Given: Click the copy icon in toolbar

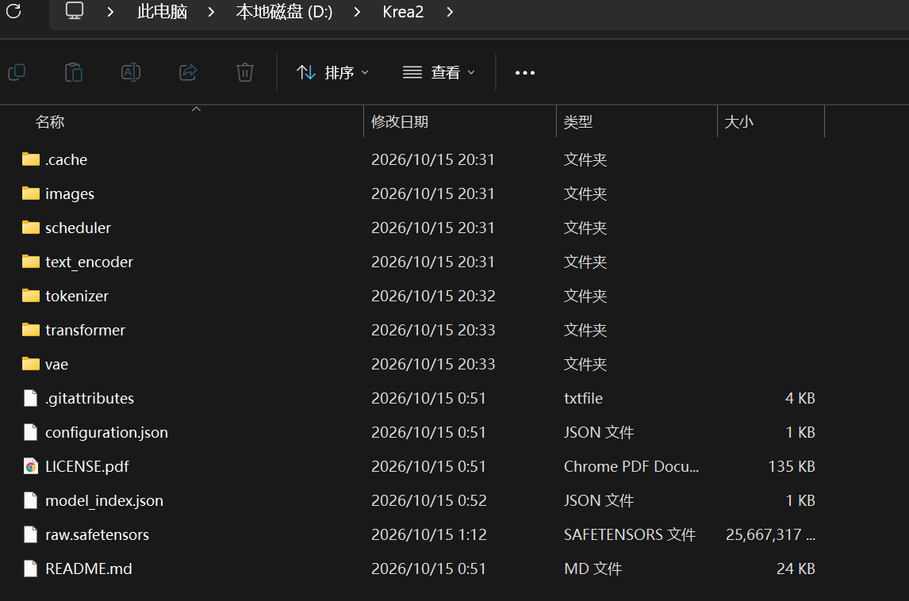Looking at the screenshot, I should click(17, 72).
